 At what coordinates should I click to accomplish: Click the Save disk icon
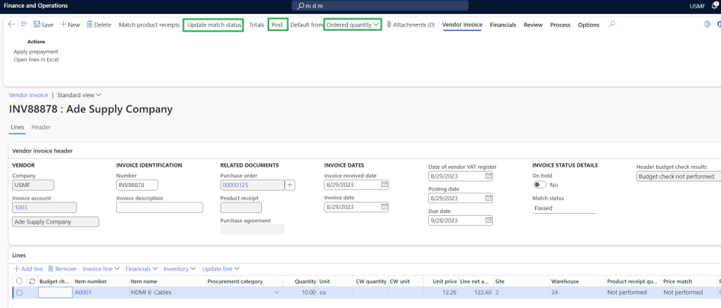pyautogui.click(x=37, y=25)
